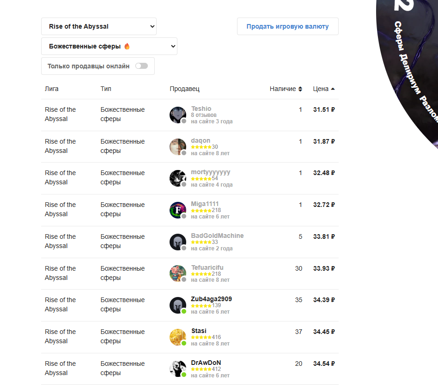Viewport: 438px width, 388px height.
Task: Click Teshio's seller avatar
Action: pos(178,115)
